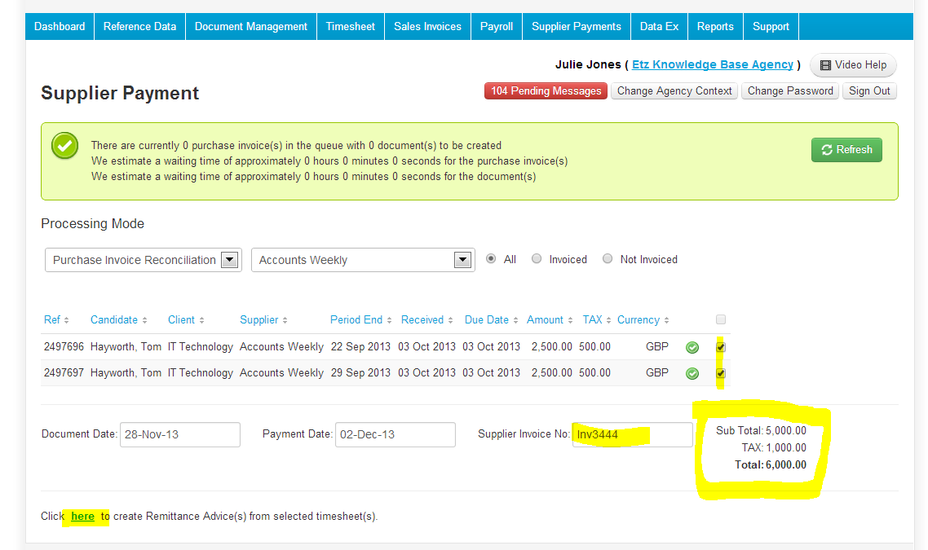Image resolution: width=928 pixels, height=550 pixels.
Task: Select the Invoiced radio button
Action: click(537, 259)
